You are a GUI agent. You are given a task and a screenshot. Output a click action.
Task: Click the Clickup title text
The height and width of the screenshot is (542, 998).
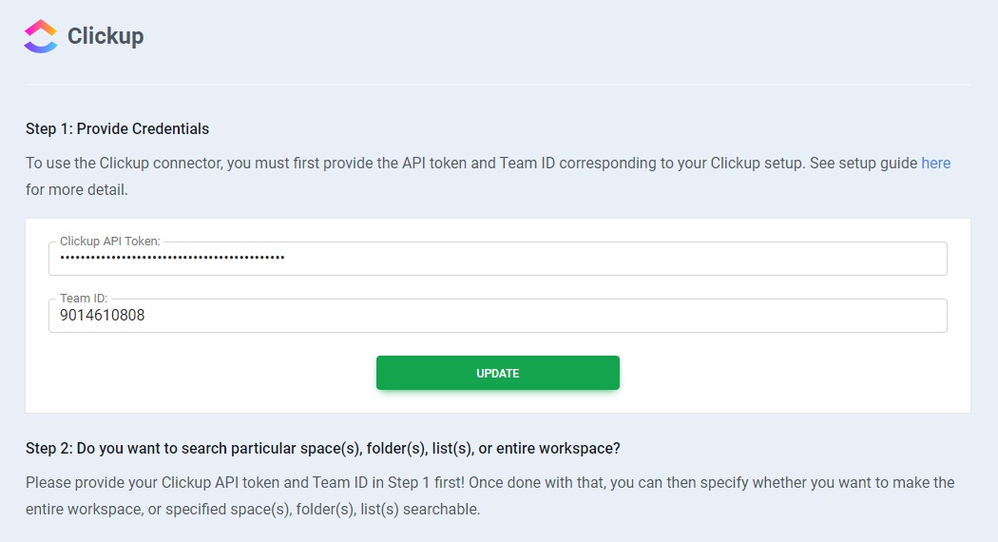click(x=106, y=37)
